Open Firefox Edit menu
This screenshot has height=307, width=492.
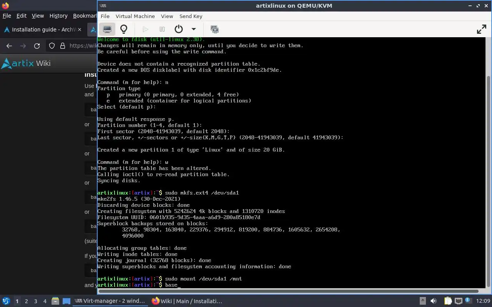22,16
